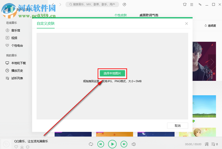Click the 在线音乐 section header
Viewport: 222px width, 149px height.
(11, 23)
